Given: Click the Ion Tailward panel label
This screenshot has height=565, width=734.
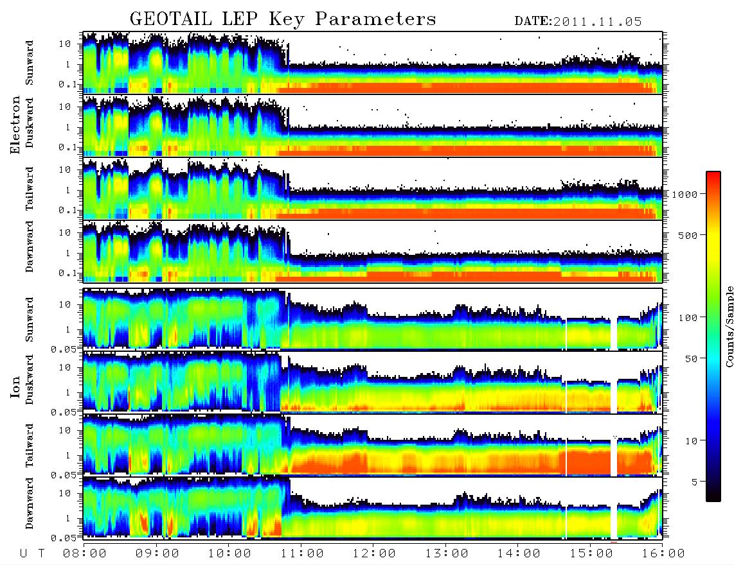Looking at the screenshot, I should click(x=30, y=446).
